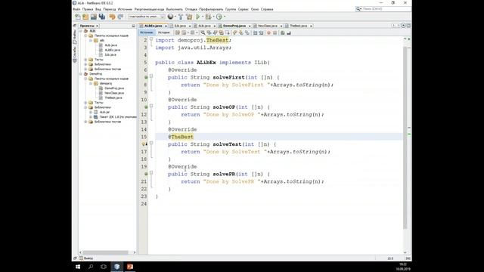Expand the ALib.jar library node
The image size is (484, 272).
point(91,112)
